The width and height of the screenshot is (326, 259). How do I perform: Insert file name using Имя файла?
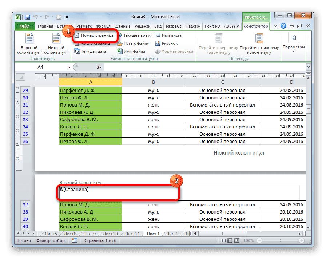[x=133, y=51]
